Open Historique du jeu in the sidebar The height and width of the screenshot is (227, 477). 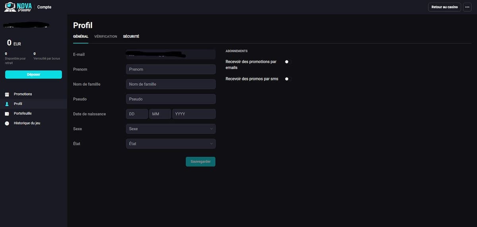tap(33, 123)
